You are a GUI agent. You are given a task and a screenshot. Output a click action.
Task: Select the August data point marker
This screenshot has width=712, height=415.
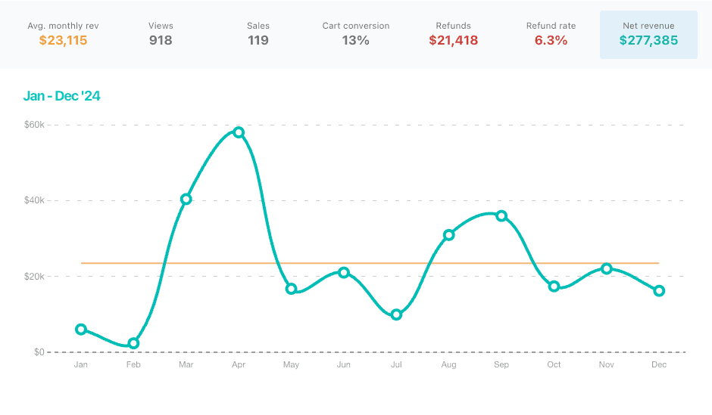click(x=448, y=235)
